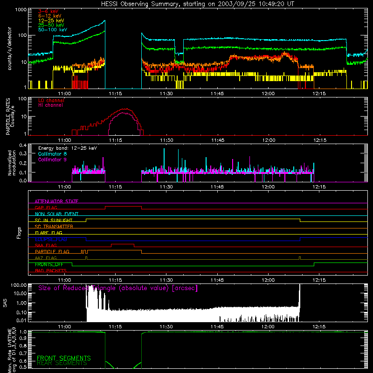This screenshot has height=373, width=373.
Task: Click the ECLIPSE FLAG label
Action: 51,239
